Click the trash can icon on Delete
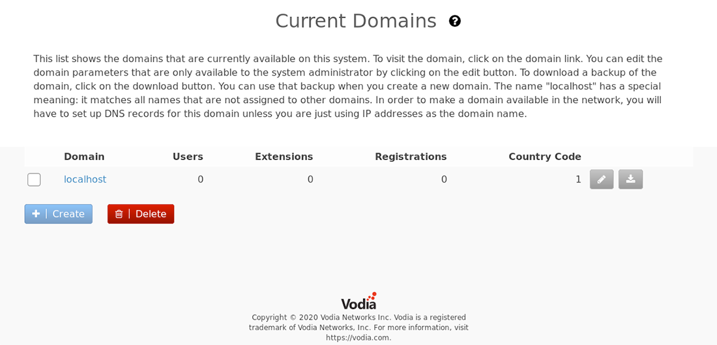Image resolution: width=717 pixels, height=345 pixels. point(119,214)
